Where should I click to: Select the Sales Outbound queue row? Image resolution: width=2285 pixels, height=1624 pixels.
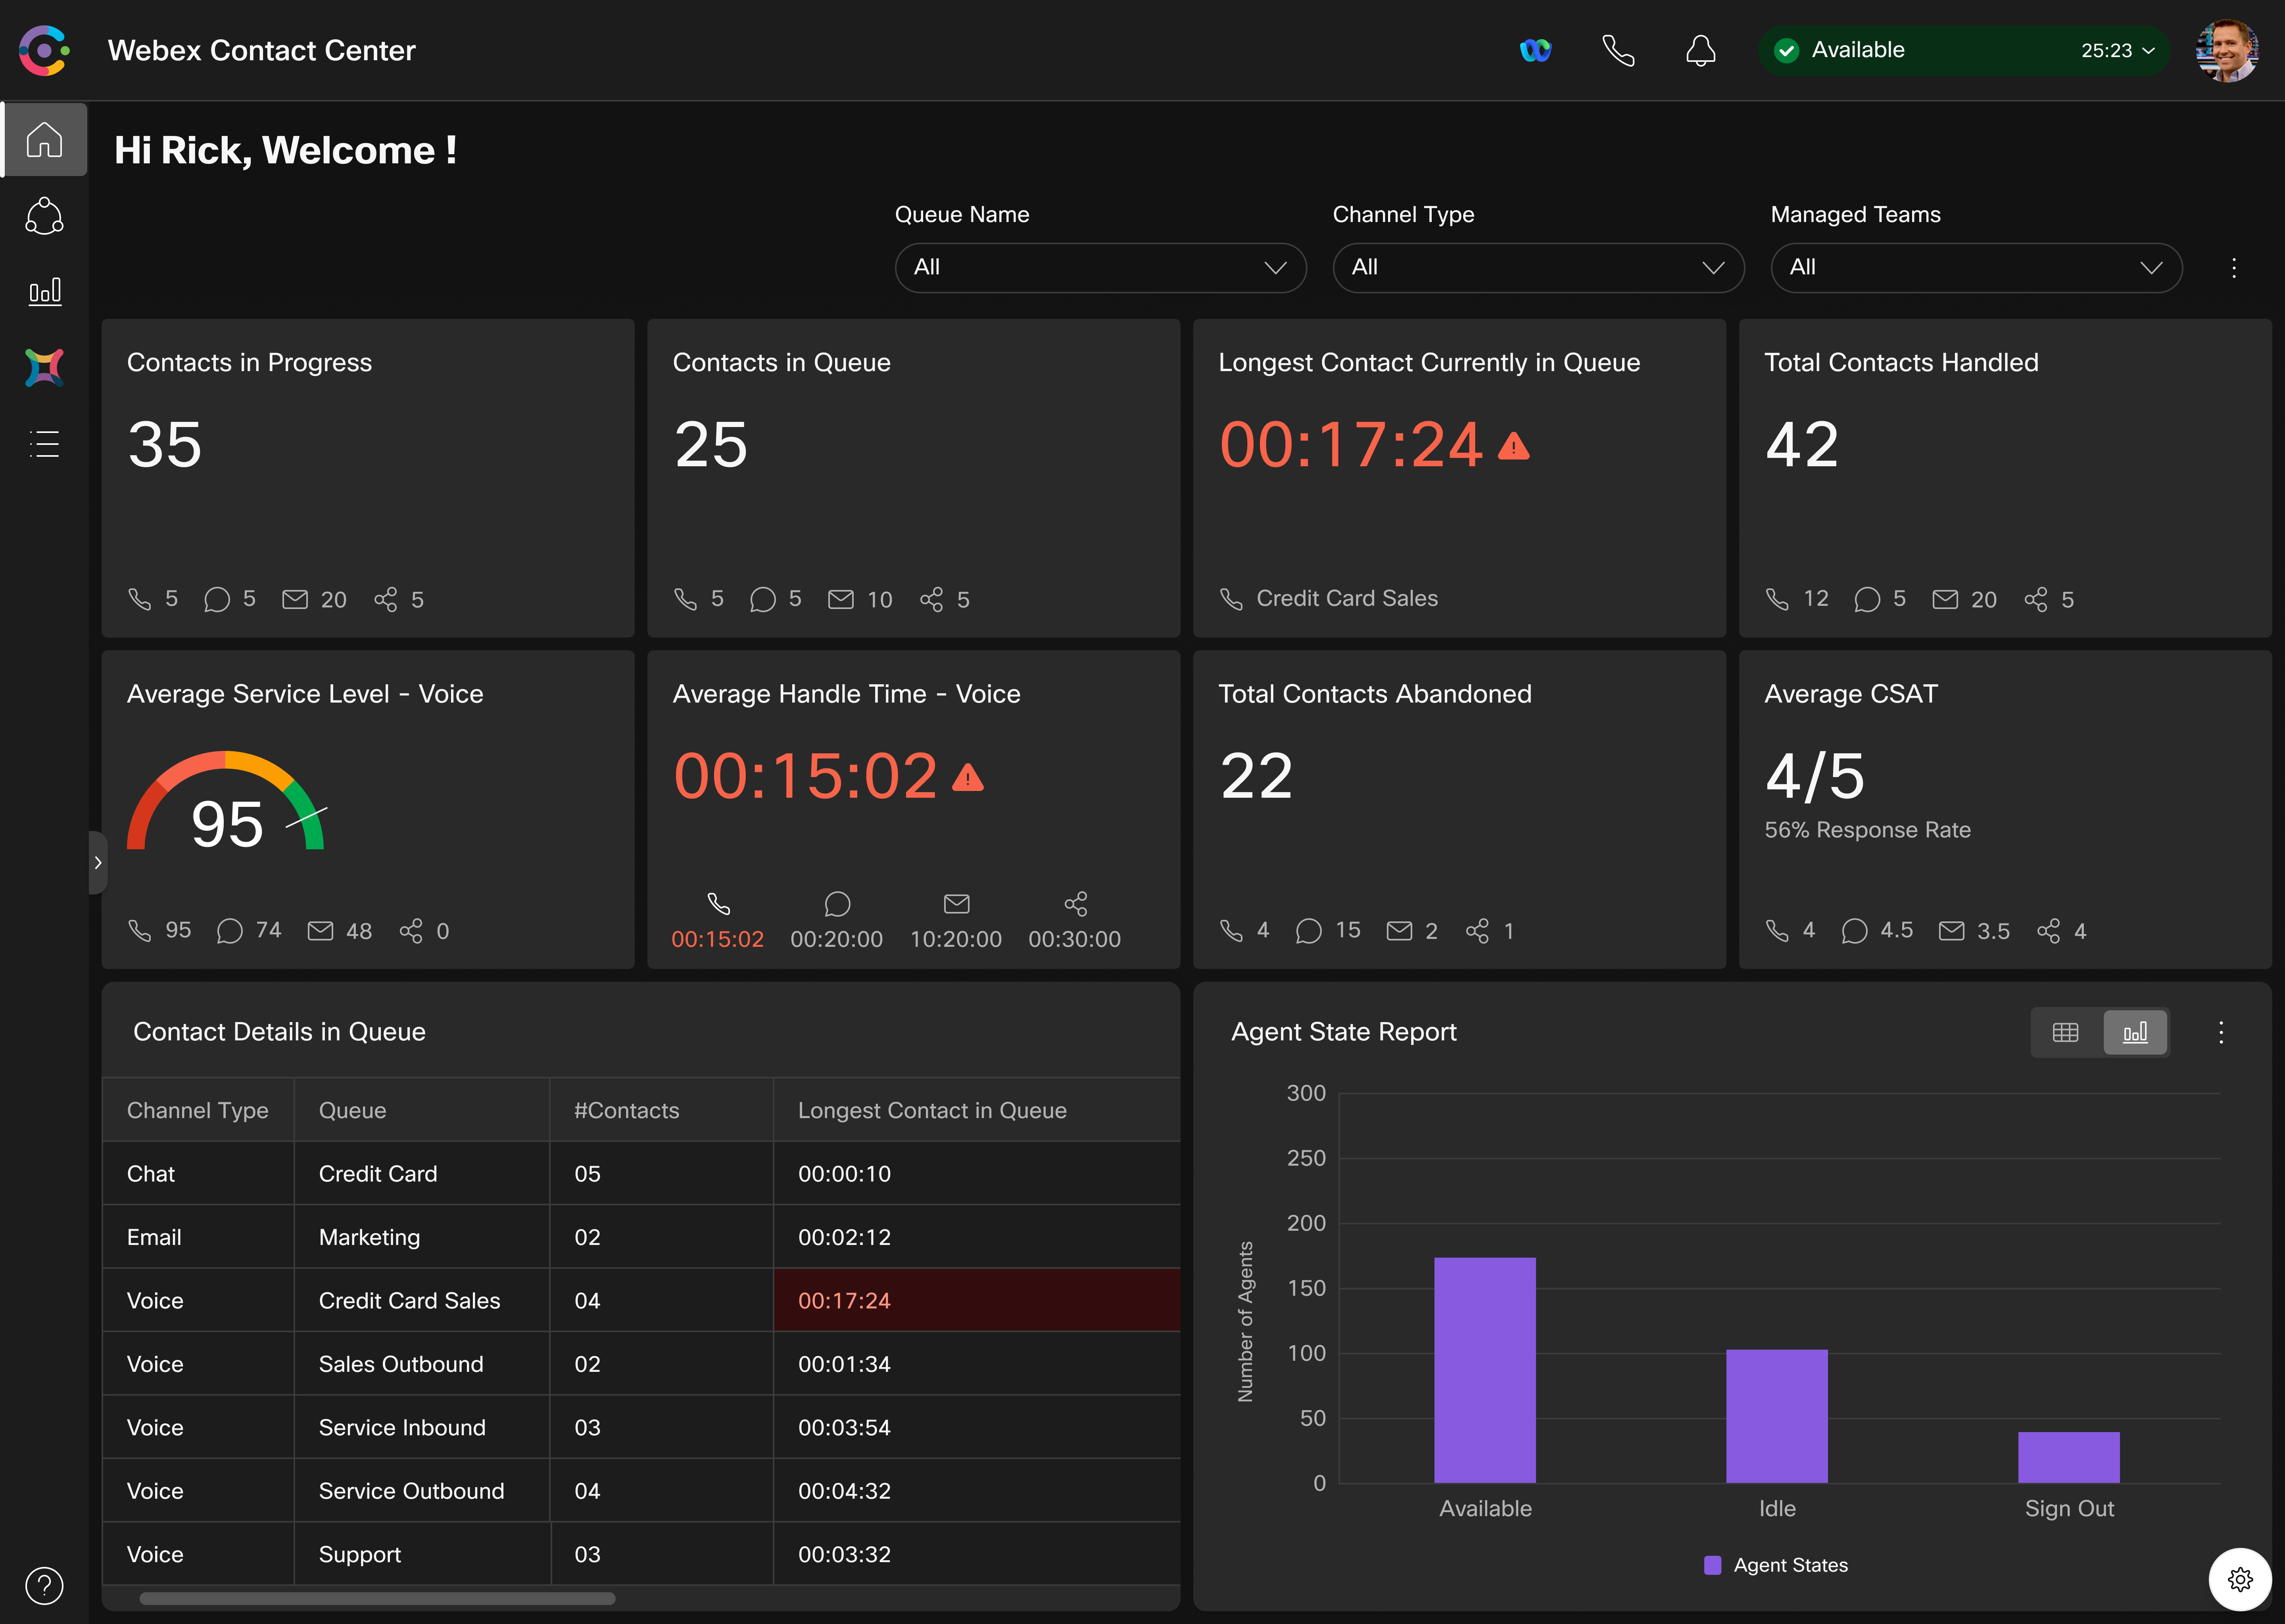(641, 1364)
